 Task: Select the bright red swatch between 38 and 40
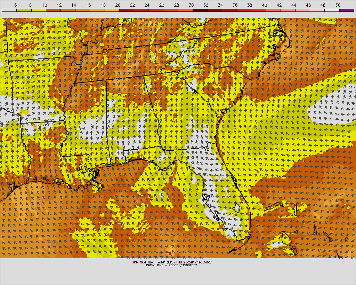pos(259,10)
